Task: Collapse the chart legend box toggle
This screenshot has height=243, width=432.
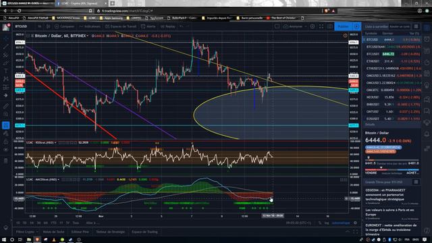Action: tap(28, 36)
